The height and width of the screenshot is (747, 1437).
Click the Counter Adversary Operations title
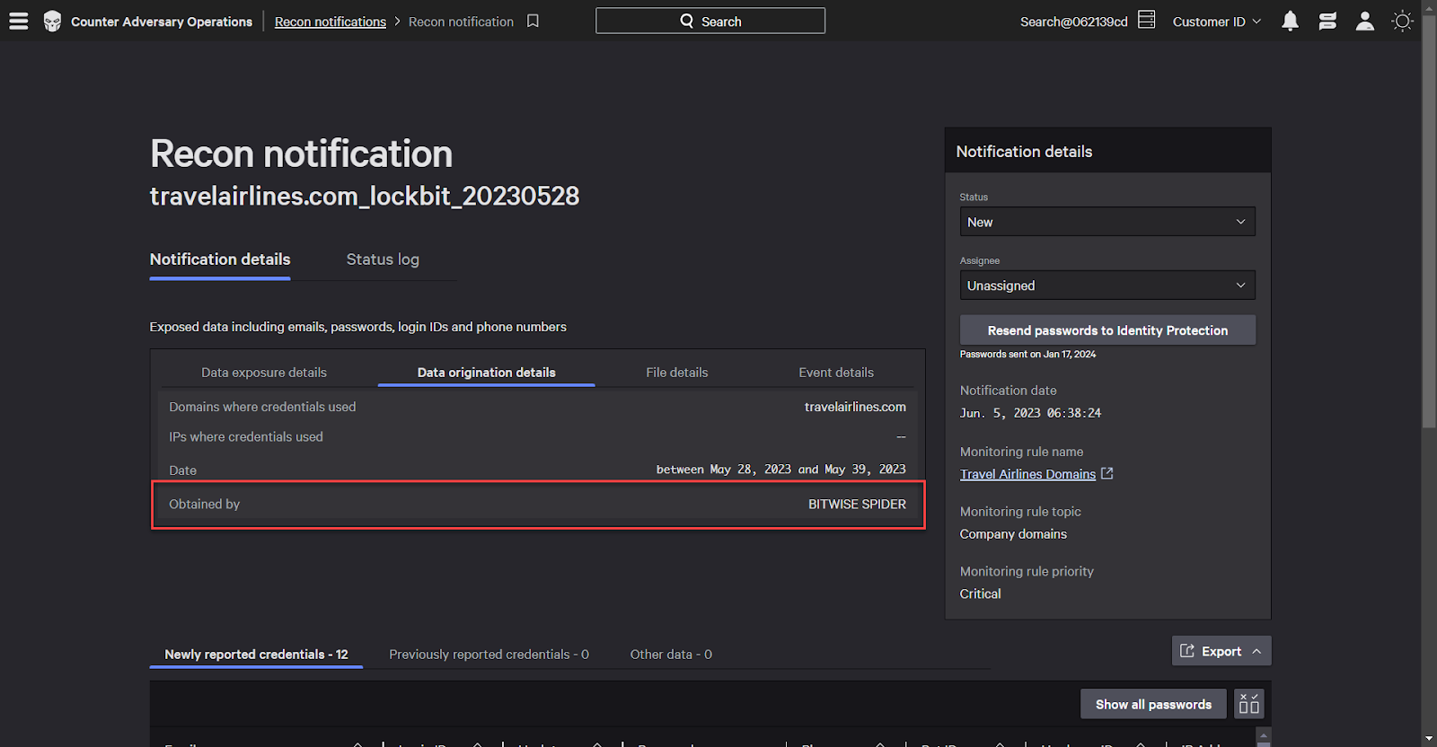pos(162,22)
